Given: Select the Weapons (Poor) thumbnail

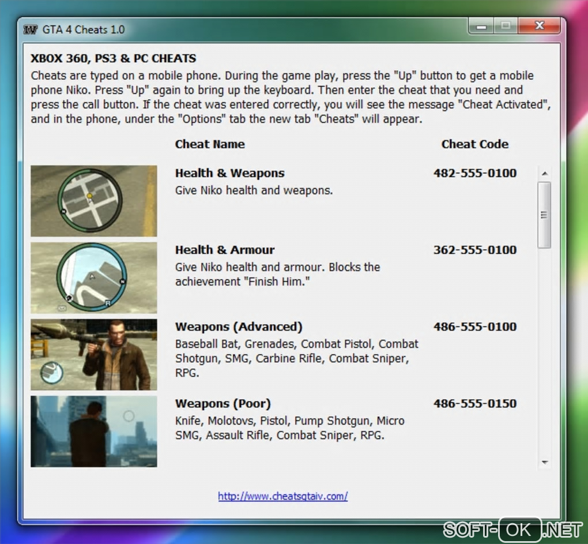Looking at the screenshot, I should 94,432.
